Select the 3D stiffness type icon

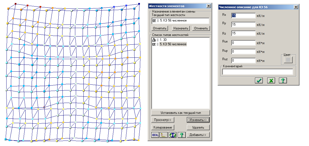154,40
